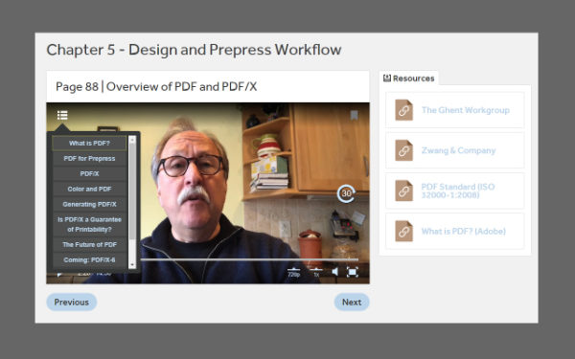Image resolution: width=575 pixels, height=359 pixels.
Task: Select chapter 'What is PDF?'
Action: click(x=89, y=144)
